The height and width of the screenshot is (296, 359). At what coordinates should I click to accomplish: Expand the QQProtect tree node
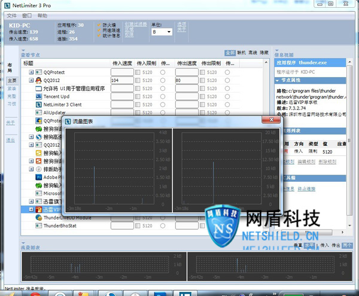[x=31, y=72]
